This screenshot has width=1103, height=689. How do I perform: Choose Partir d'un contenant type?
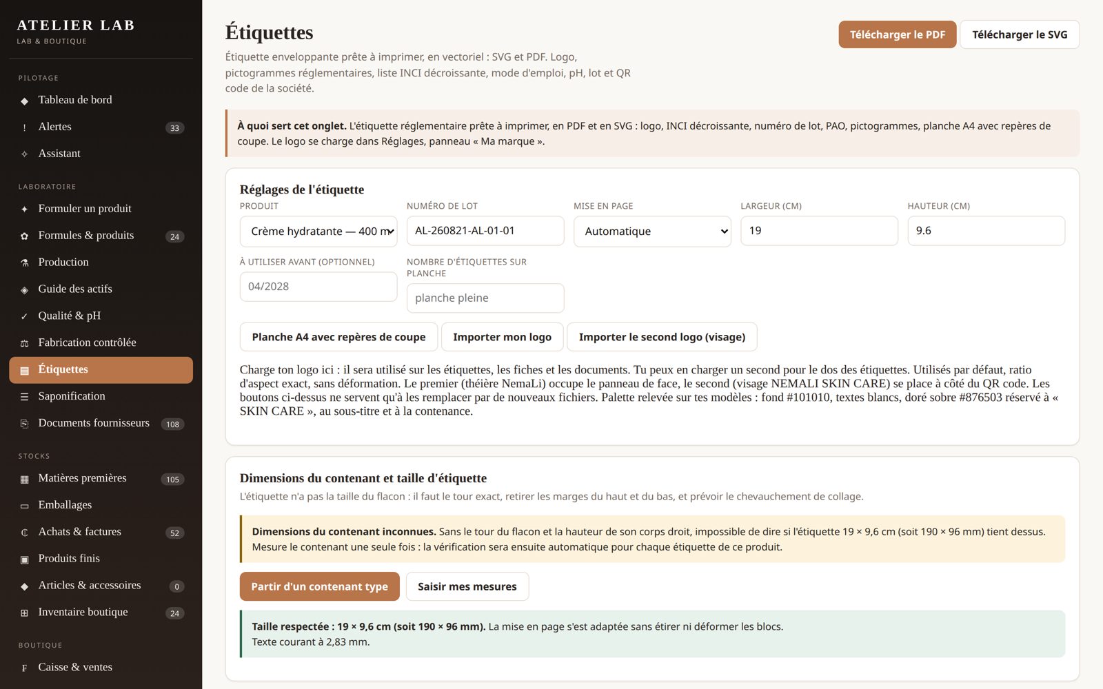319,586
